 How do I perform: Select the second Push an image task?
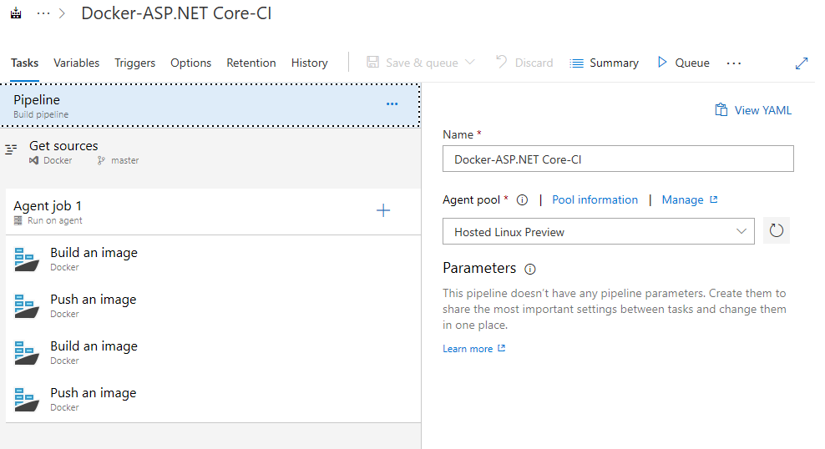tap(213, 399)
